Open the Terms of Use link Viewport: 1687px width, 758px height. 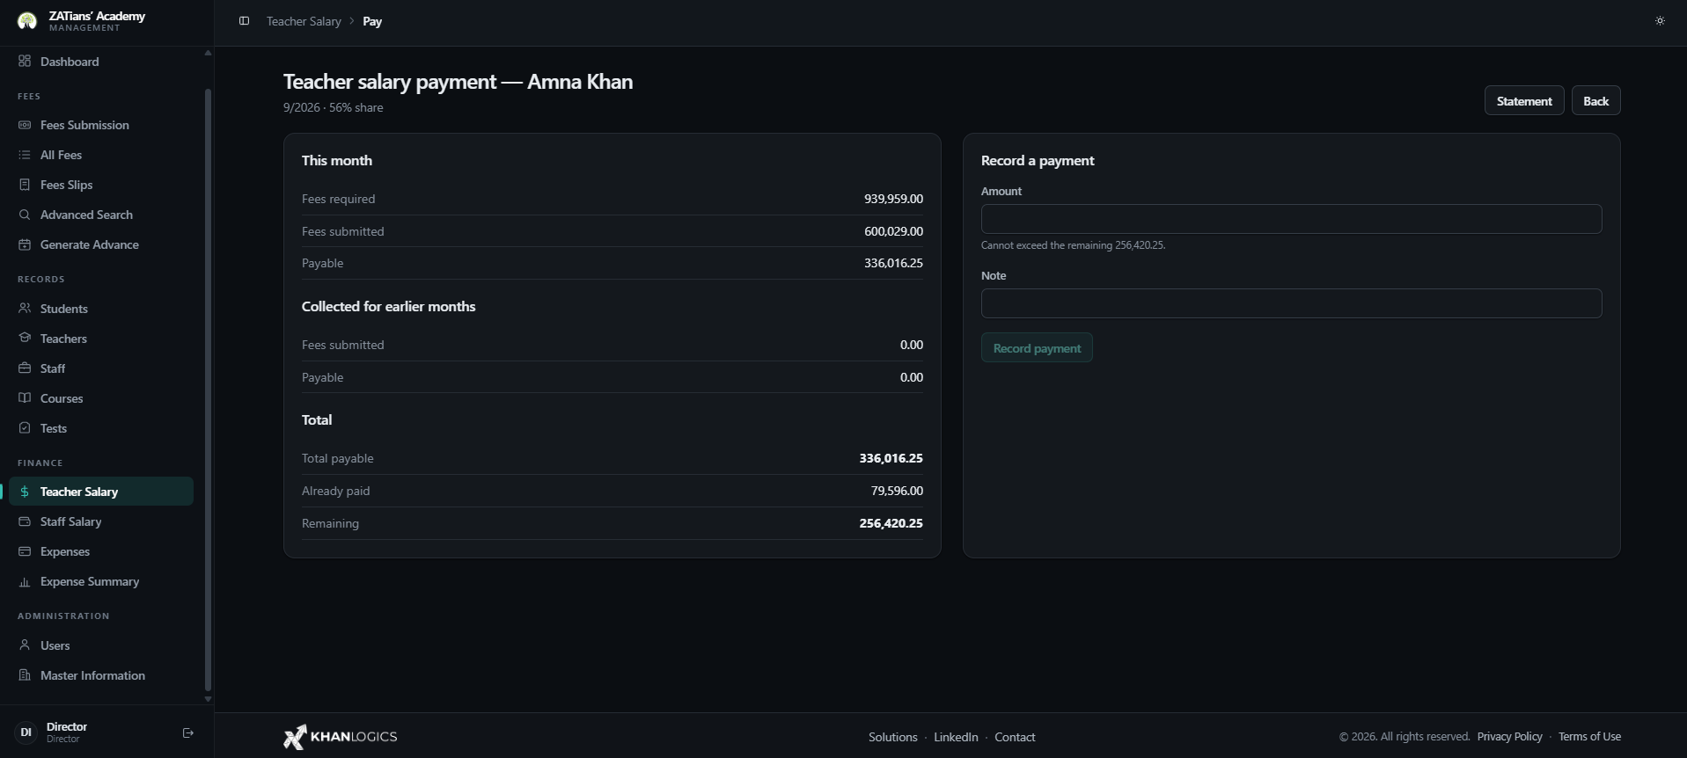(1589, 737)
